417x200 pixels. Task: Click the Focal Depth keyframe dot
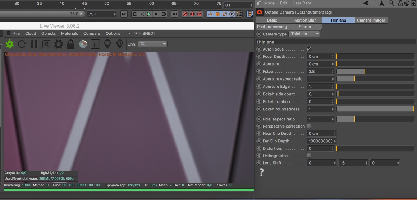259,56
